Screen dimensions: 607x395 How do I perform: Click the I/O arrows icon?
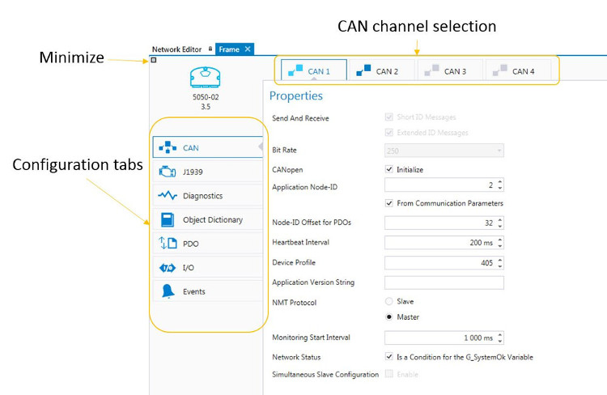coord(168,268)
